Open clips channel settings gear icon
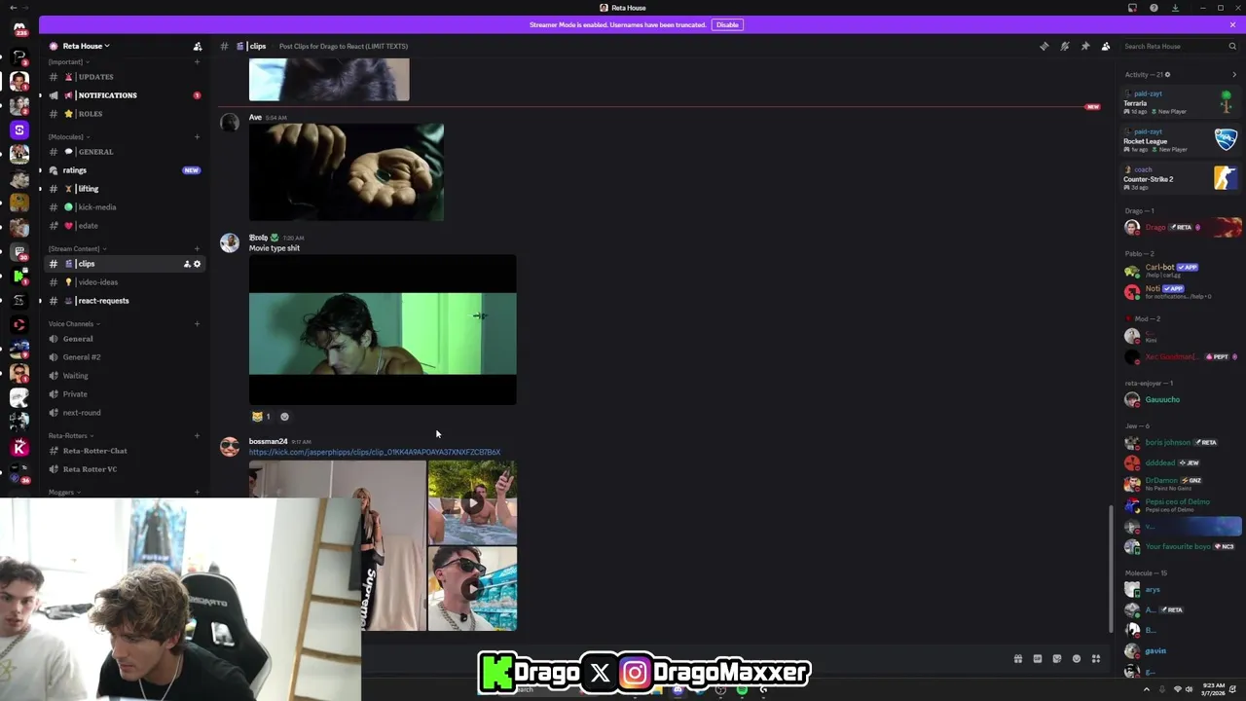The height and width of the screenshot is (701, 1246). click(x=197, y=264)
